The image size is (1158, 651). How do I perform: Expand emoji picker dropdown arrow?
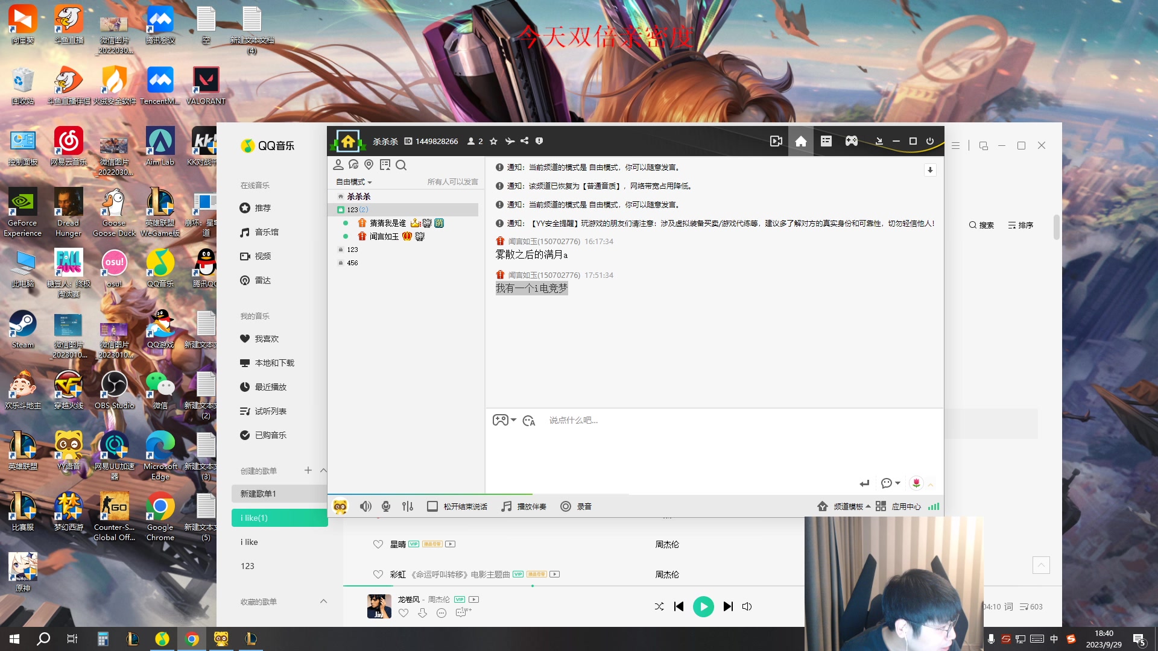pos(513,420)
